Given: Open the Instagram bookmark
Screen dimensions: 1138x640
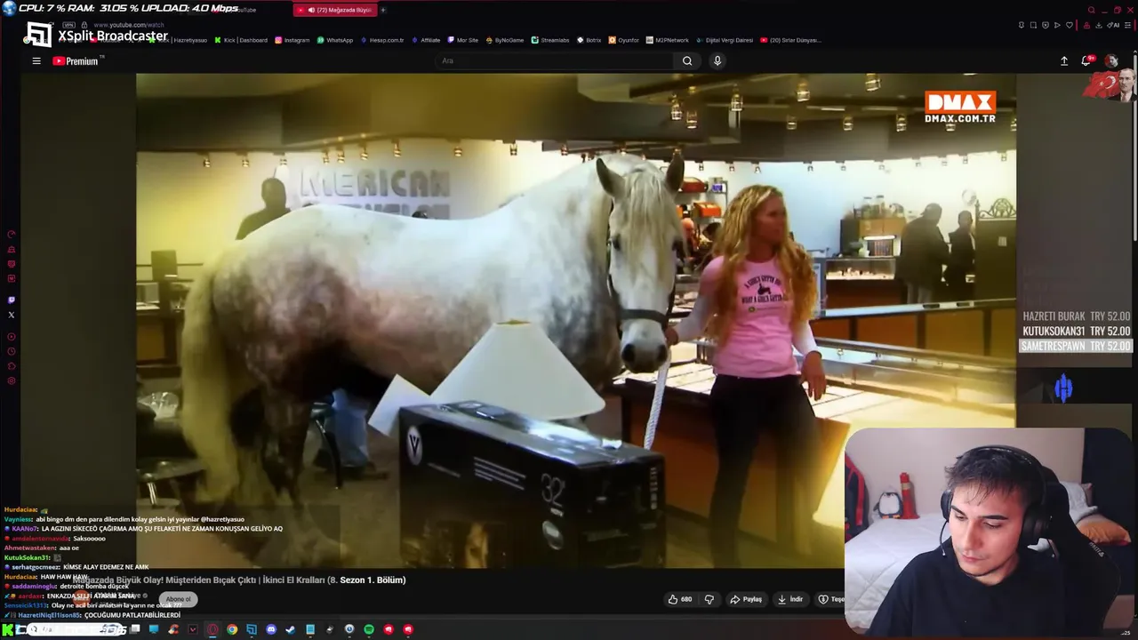Looking at the screenshot, I should 293,40.
